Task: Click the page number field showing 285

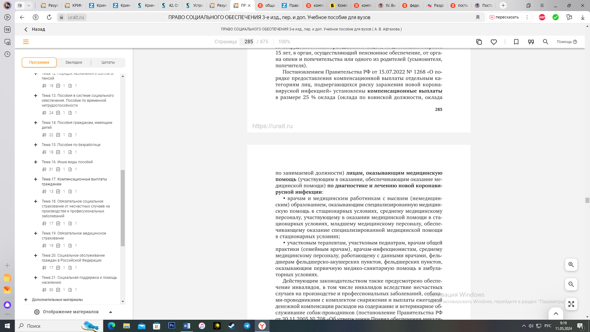Action: (x=247, y=42)
